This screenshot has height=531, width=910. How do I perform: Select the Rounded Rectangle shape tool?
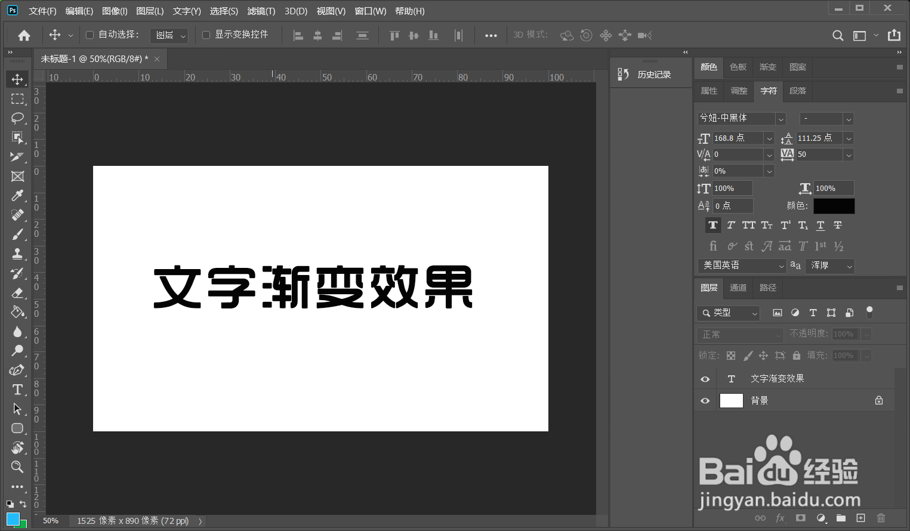pos(17,428)
